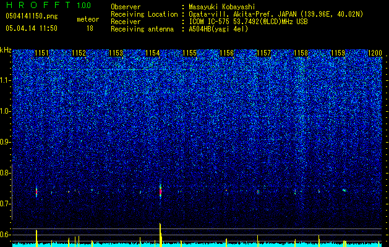This screenshot has height=247, width=389.
Task: Click the 0.8 frequency axis label
Action: [x=6, y=173]
